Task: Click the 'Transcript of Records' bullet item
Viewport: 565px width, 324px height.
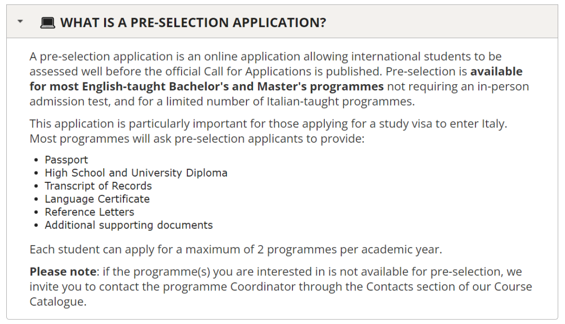Action: [x=98, y=186]
